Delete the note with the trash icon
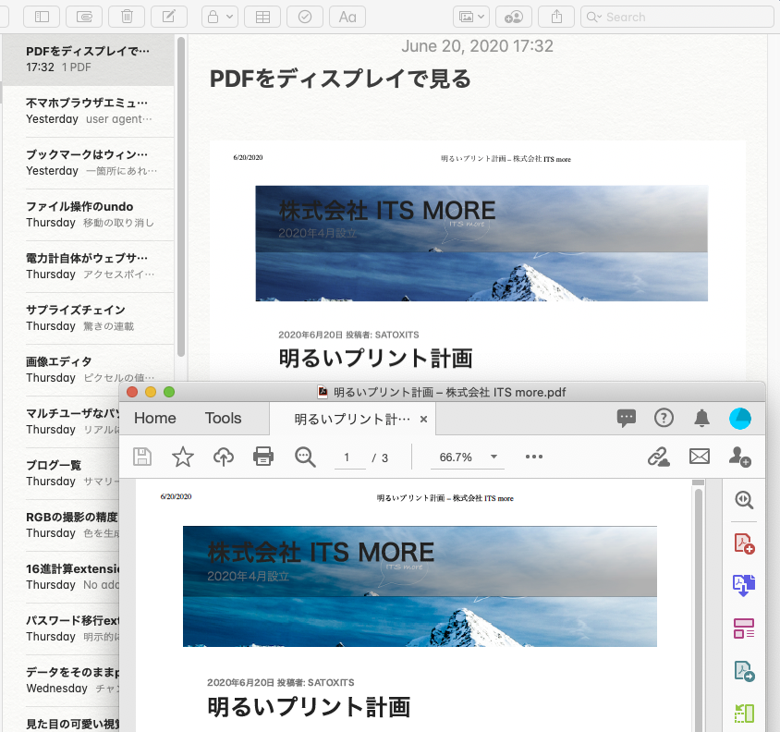The height and width of the screenshot is (732, 780). click(x=127, y=17)
